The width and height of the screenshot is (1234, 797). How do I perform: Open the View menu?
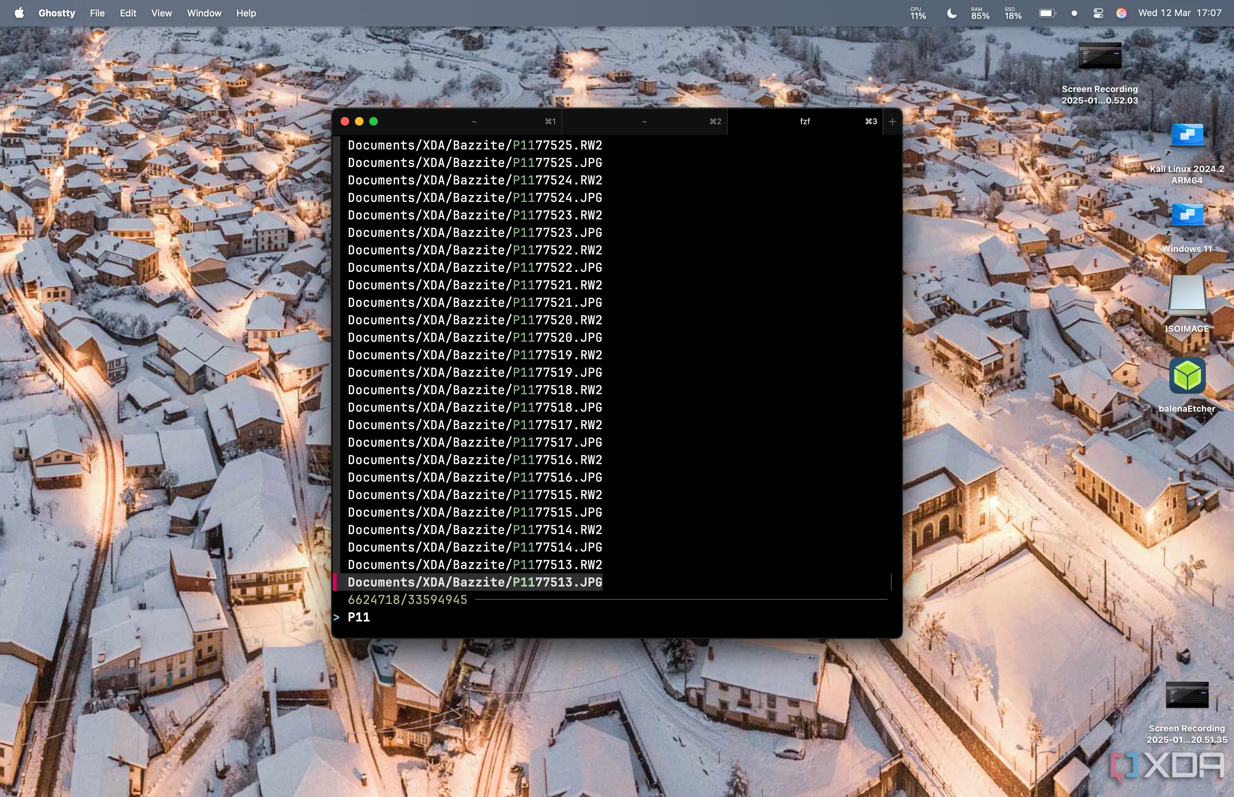point(161,13)
